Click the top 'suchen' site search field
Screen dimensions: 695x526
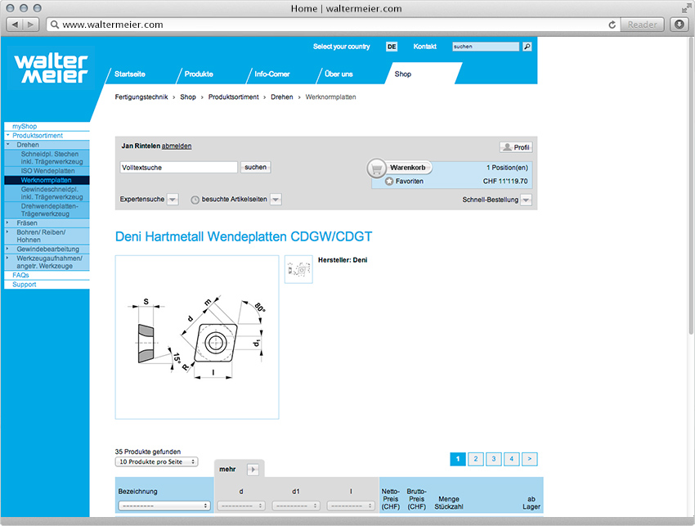[486, 47]
